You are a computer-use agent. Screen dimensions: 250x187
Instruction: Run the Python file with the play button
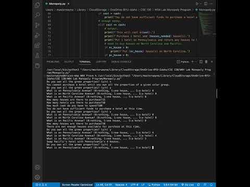(x=197, y=4)
